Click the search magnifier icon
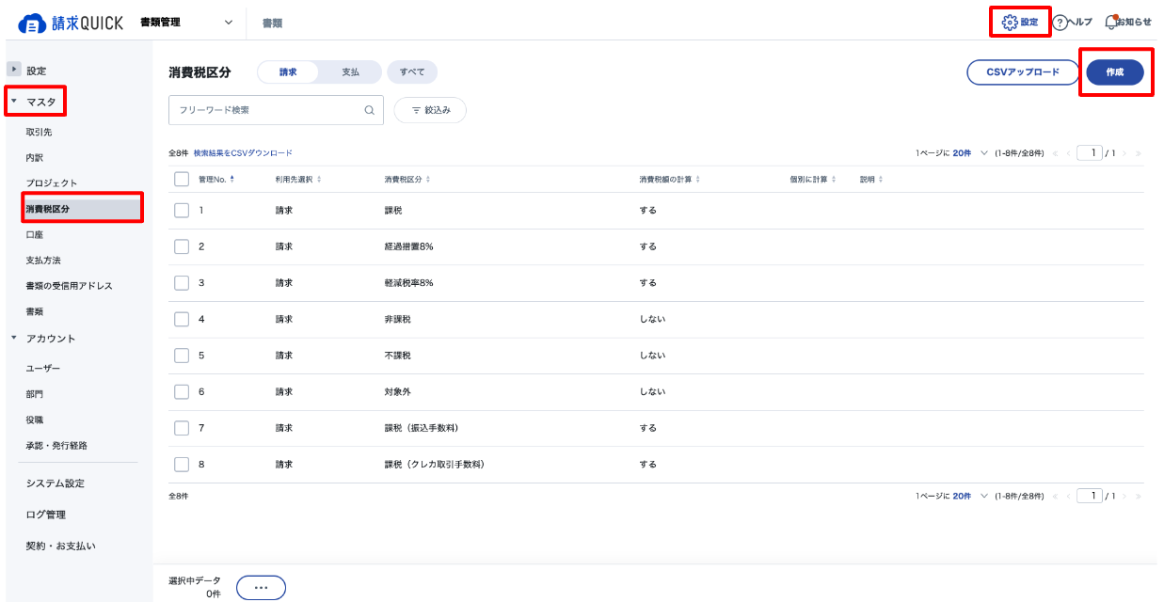1164x602 pixels. pos(370,110)
